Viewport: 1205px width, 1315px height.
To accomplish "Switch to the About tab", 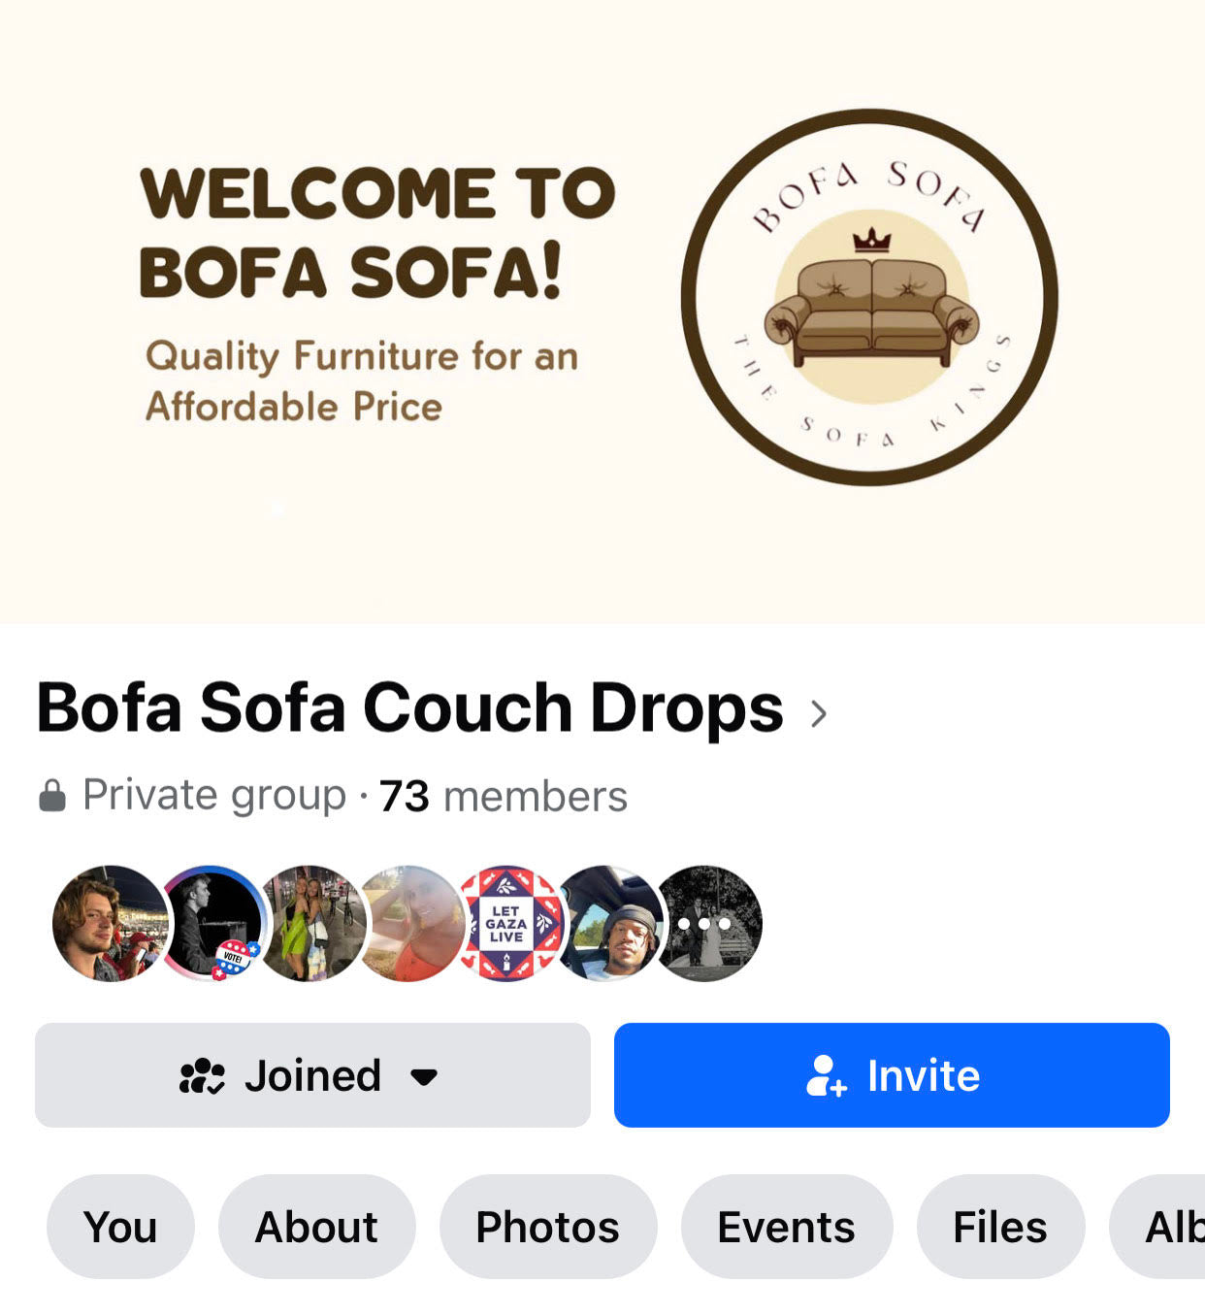I will coord(316,1227).
